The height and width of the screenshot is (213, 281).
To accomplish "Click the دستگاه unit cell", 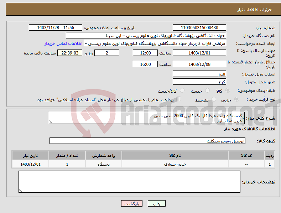I will (104, 164).
